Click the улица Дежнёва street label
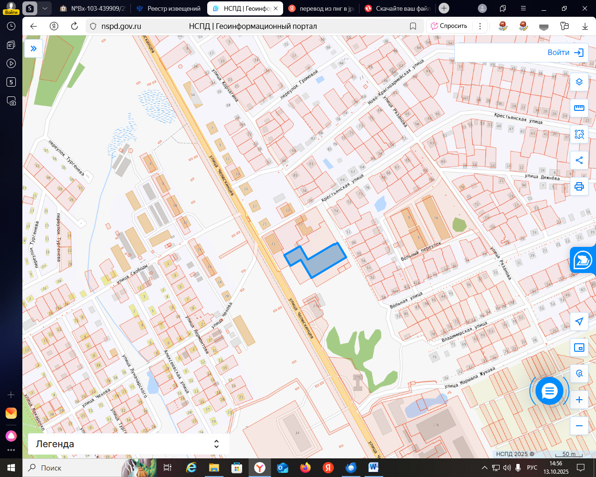Image resolution: width=596 pixels, height=477 pixels. pos(542,177)
